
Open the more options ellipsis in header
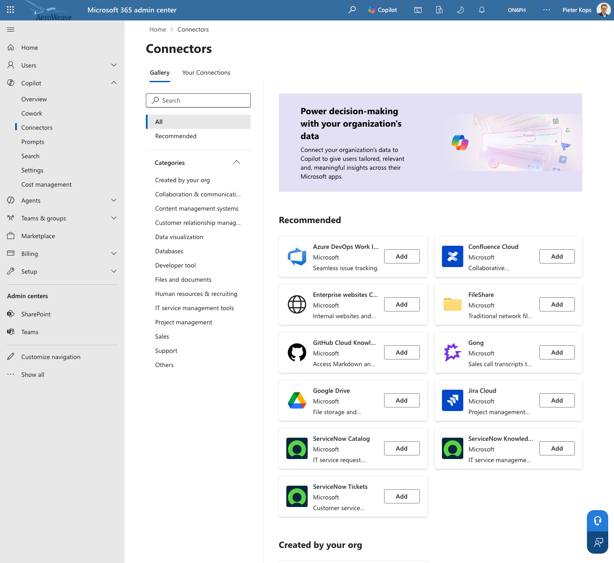click(x=547, y=10)
